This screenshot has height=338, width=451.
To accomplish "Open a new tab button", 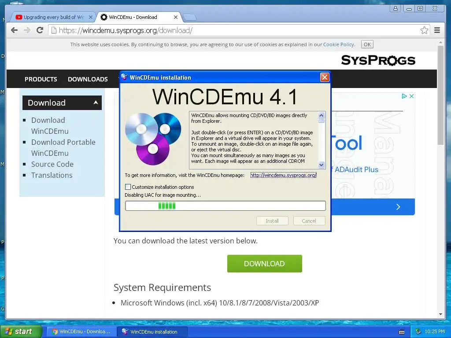I will click(x=190, y=17).
